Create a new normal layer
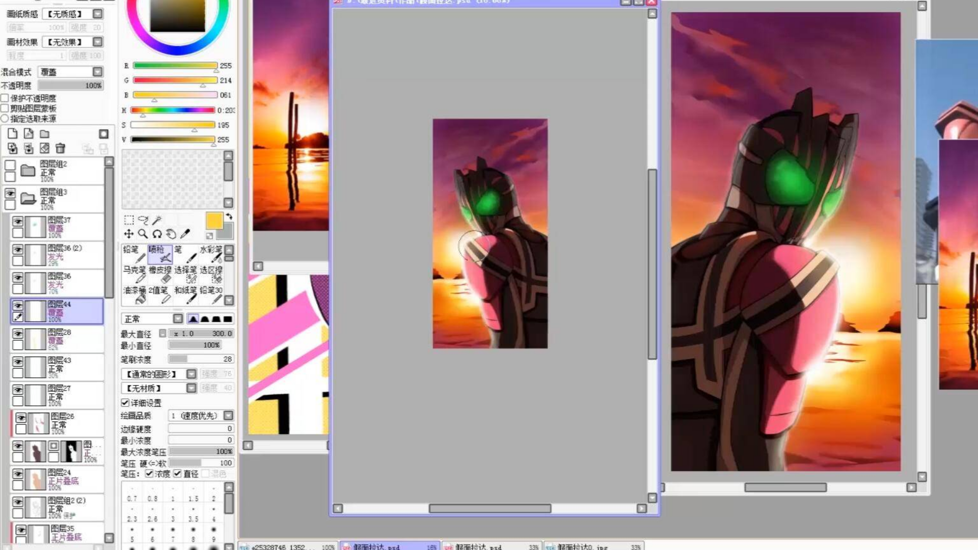978x550 pixels. coord(13,133)
